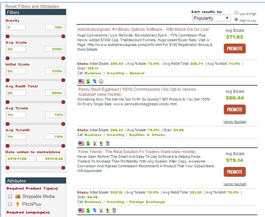Click end date field 2014-3-28

51,159
